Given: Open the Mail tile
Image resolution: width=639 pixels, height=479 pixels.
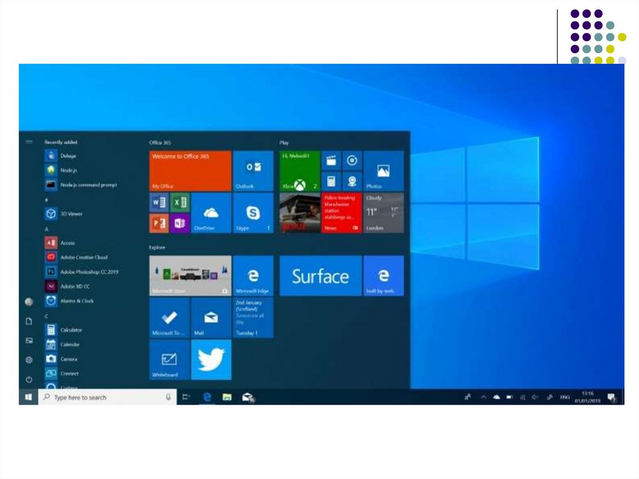Looking at the screenshot, I should click(211, 318).
